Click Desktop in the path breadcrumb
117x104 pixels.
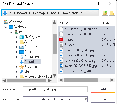point(39,13)
